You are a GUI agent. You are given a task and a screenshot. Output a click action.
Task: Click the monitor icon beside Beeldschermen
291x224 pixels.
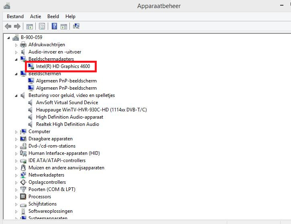pyautogui.click(x=23, y=74)
